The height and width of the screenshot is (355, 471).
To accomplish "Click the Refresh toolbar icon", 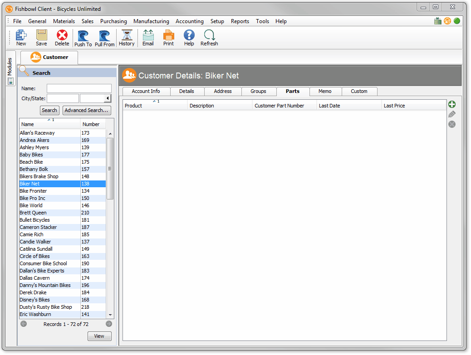I will (209, 38).
